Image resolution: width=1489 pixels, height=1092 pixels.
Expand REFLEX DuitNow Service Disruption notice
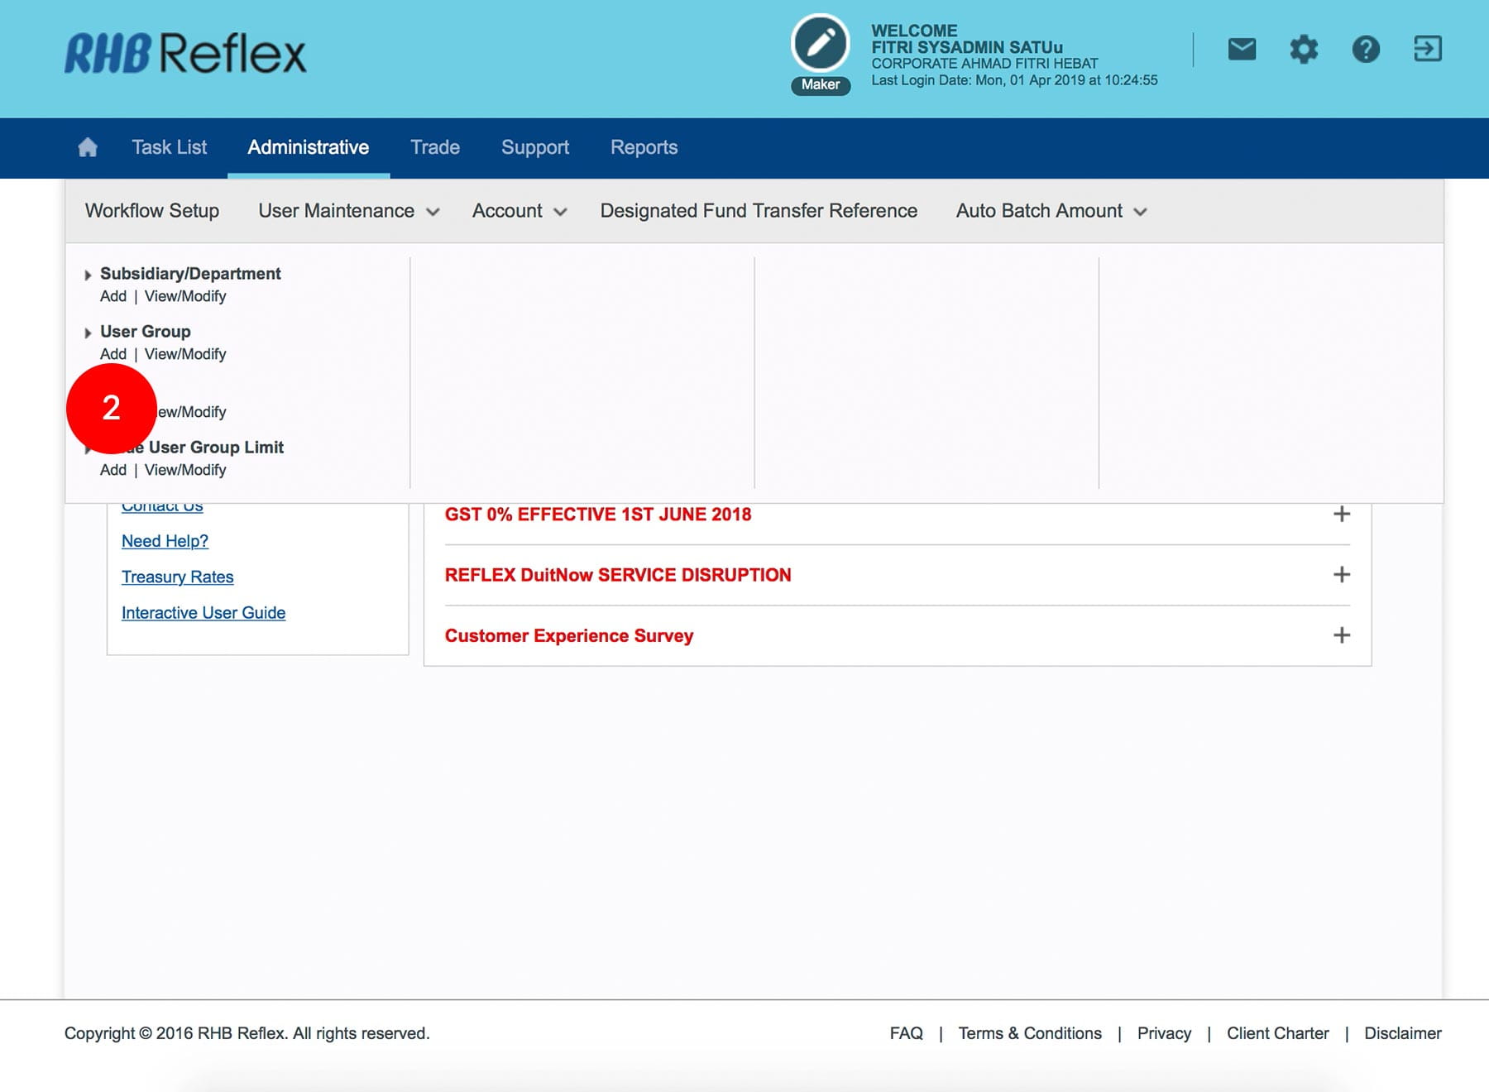1342,575
